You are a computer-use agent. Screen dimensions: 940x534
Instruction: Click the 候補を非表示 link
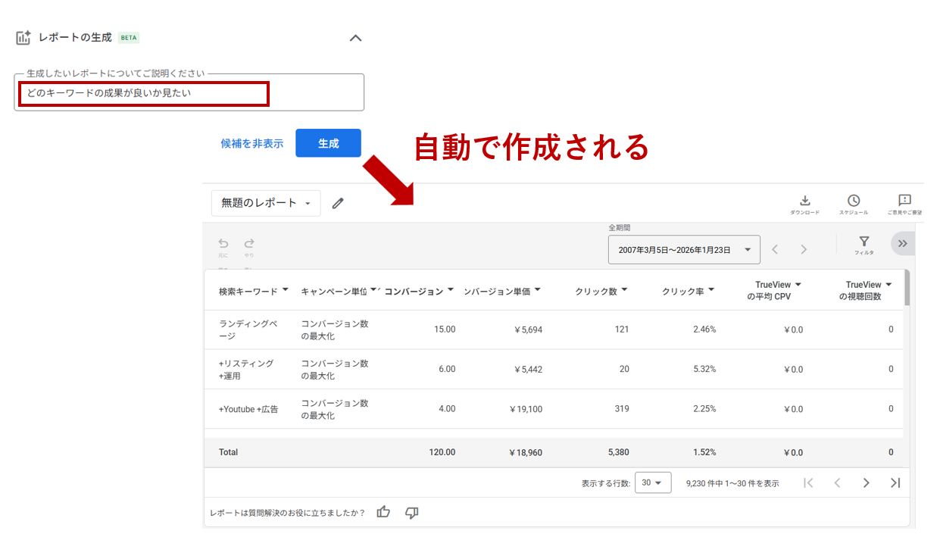point(252,143)
